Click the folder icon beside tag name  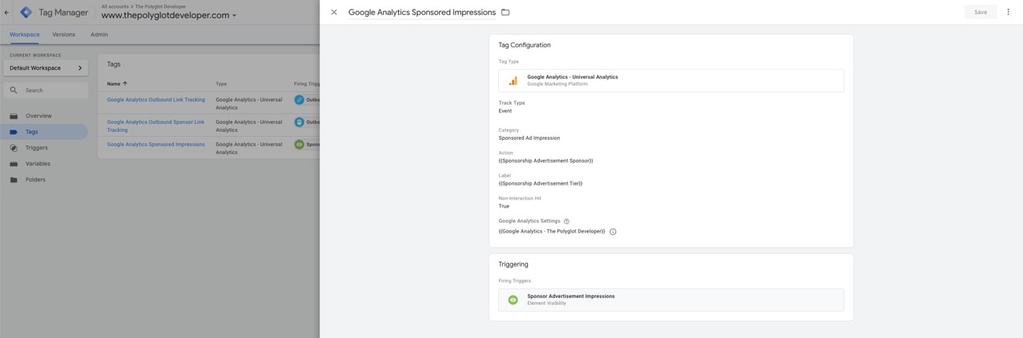click(505, 13)
